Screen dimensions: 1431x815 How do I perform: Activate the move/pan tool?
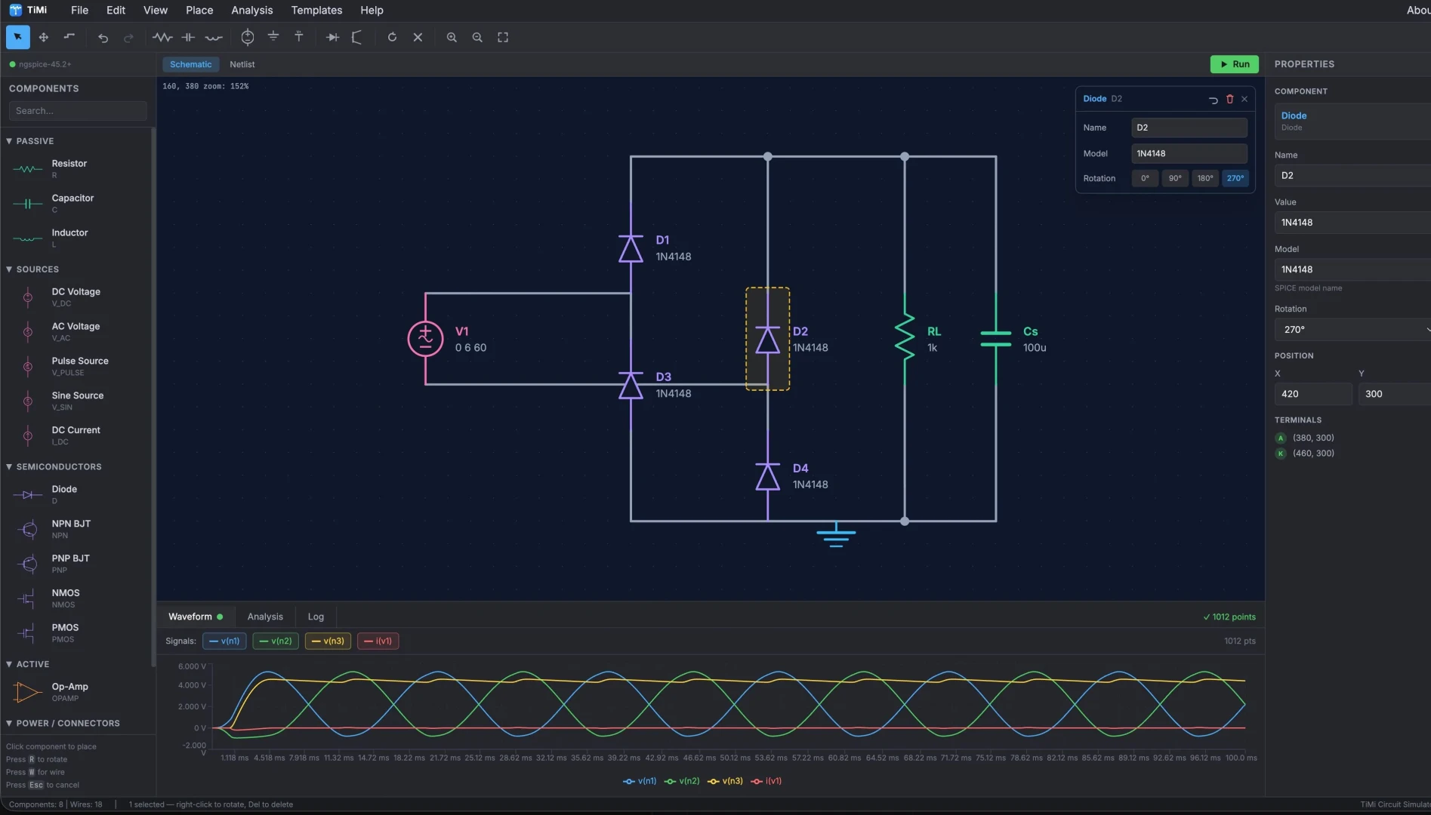[x=44, y=37]
